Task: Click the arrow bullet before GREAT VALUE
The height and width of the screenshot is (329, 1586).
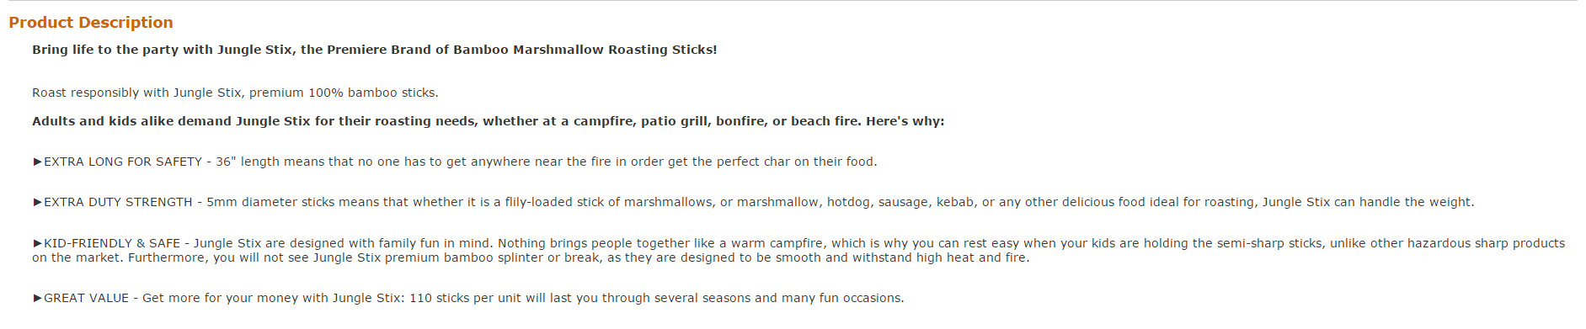Action: pos(38,298)
